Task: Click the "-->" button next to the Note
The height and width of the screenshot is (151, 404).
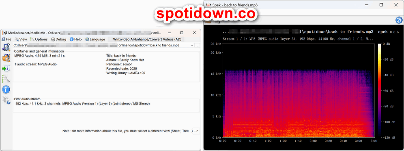Action: 196,131
